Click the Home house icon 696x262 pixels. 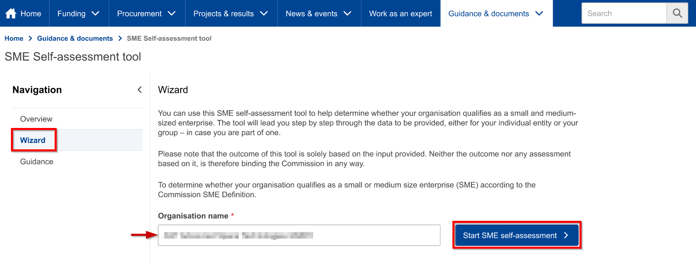[11, 13]
